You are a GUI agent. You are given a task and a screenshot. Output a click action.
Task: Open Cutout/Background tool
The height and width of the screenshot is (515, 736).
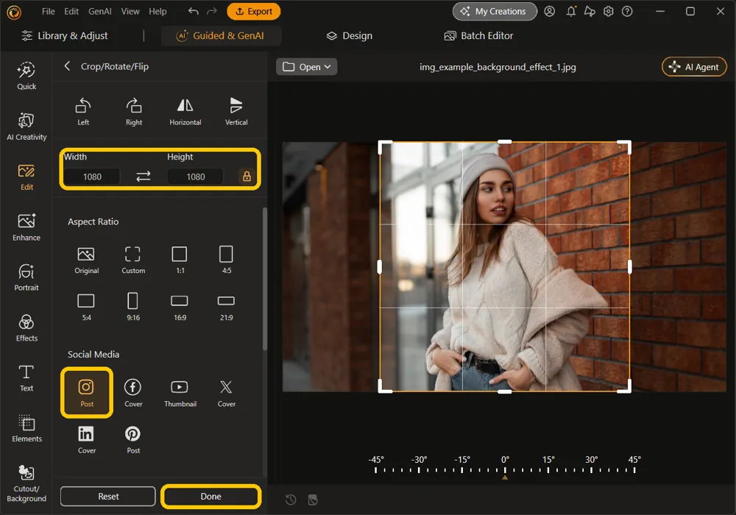click(x=26, y=483)
